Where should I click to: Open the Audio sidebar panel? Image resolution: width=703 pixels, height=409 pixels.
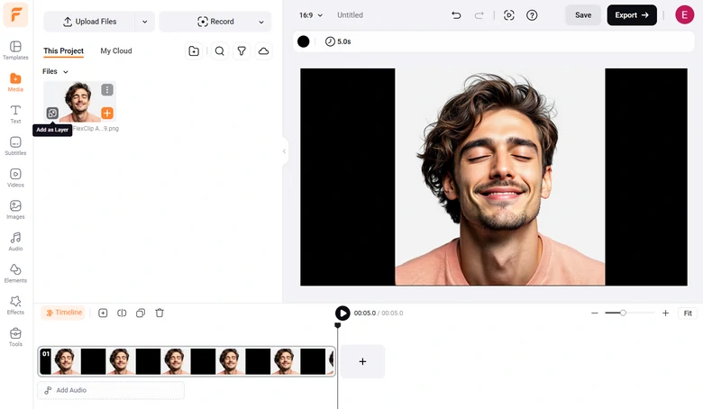click(15, 241)
